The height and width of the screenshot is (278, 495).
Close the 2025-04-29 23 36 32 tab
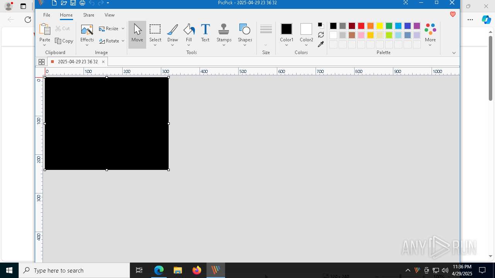pyautogui.click(x=103, y=62)
